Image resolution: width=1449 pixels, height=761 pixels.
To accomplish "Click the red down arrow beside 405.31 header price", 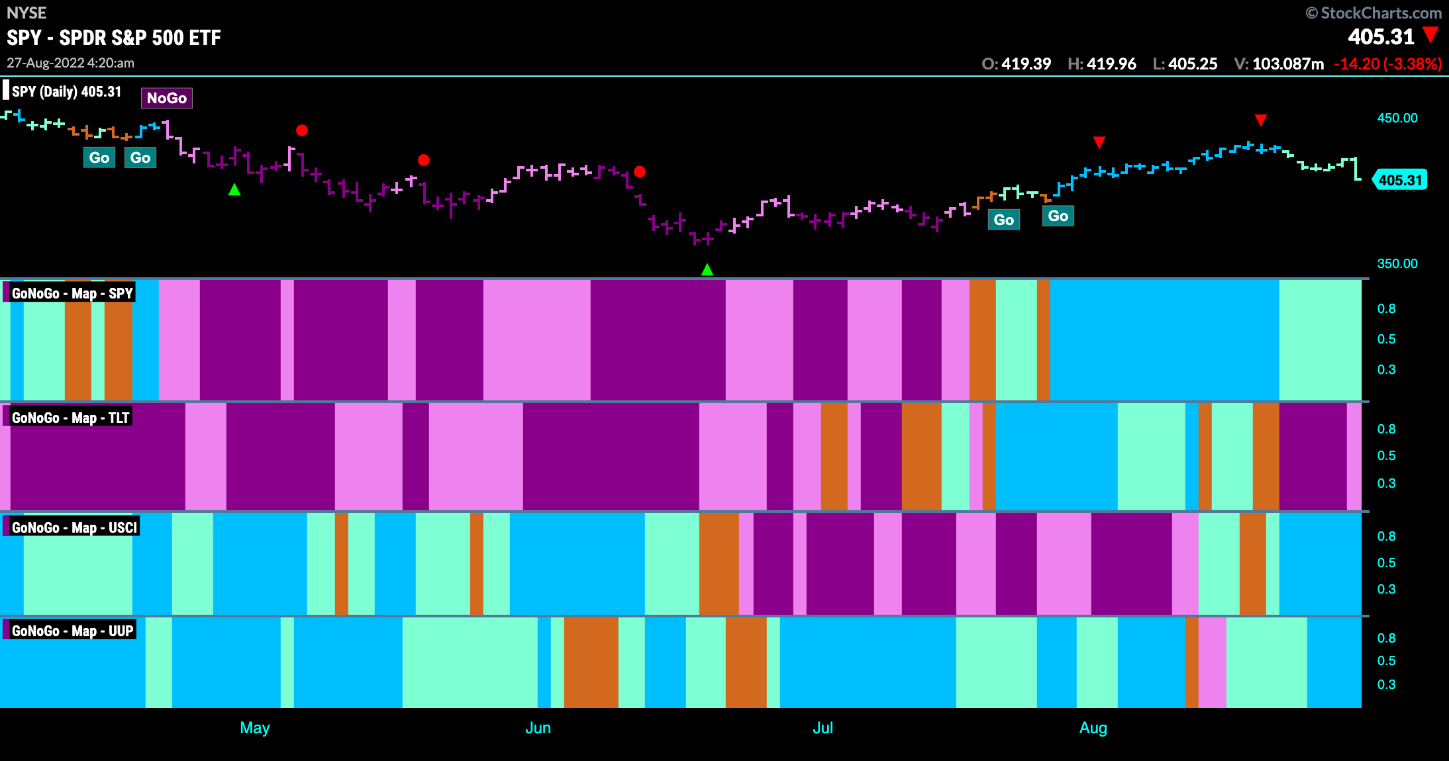I will pyautogui.click(x=1431, y=34).
